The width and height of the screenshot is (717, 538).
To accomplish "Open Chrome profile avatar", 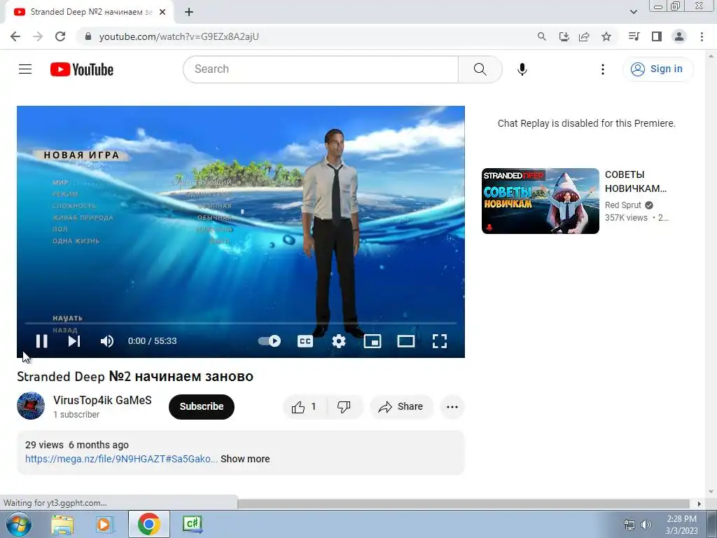I will (679, 36).
